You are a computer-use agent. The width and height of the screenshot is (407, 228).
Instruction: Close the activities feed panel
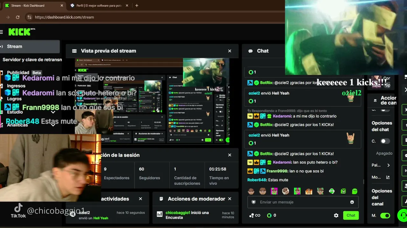tap(141, 199)
